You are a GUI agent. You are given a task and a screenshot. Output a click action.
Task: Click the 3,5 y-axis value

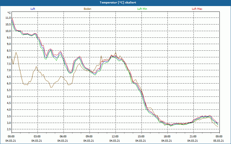pyautogui.click(x=9, y=116)
